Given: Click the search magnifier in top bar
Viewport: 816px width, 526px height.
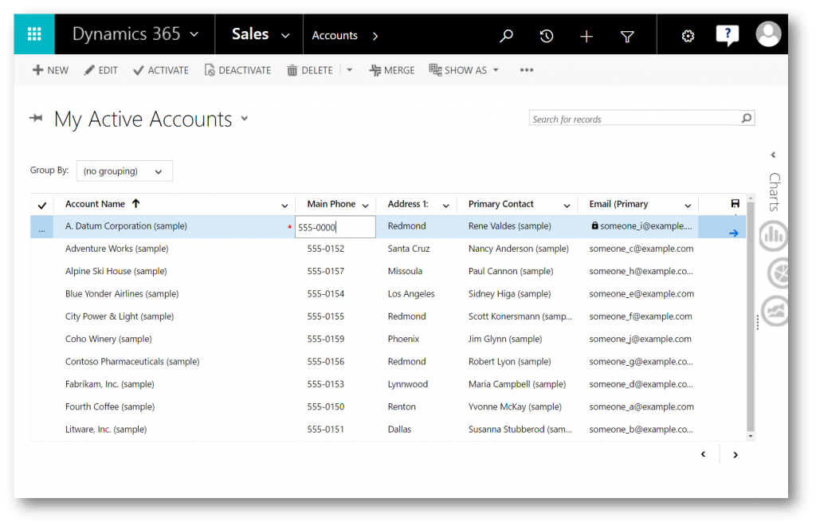Looking at the screenshot, I should [x=506, y=36].
